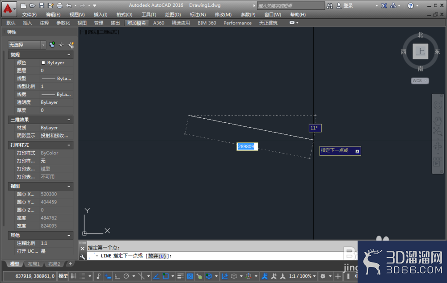Click the Customize wrench icon on command line

(x=82, y=257)
